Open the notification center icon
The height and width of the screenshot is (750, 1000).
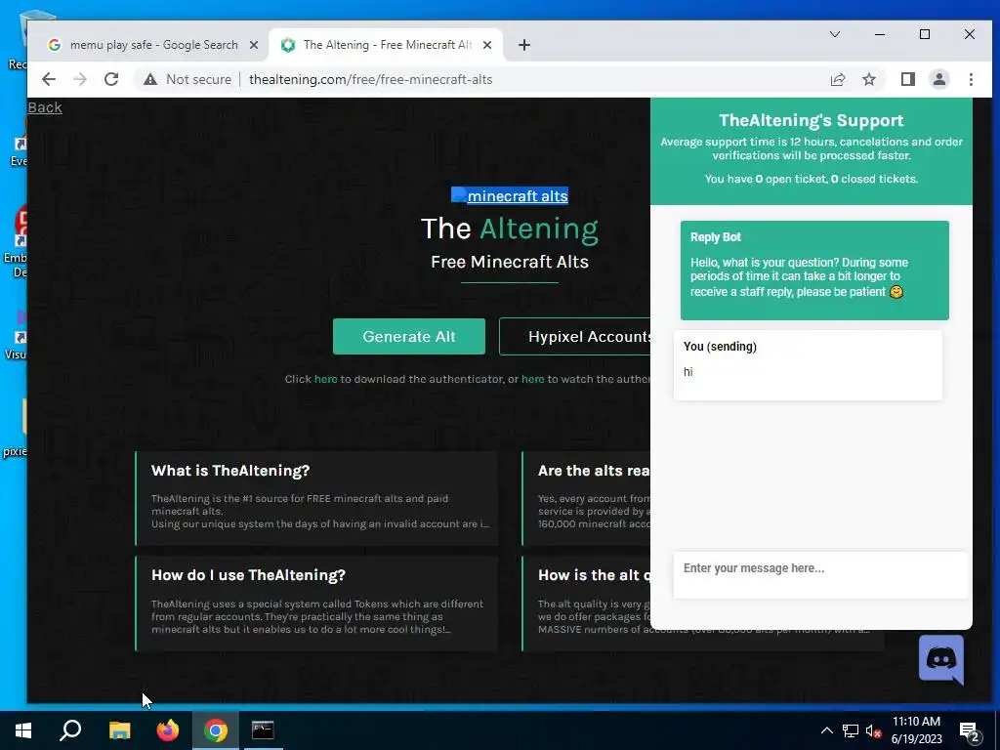pyautogui.click(x=970, y=731)
